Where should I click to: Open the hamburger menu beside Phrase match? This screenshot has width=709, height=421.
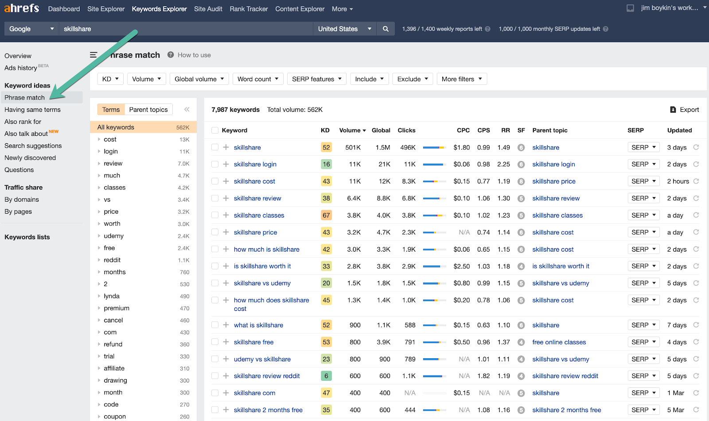93,55
